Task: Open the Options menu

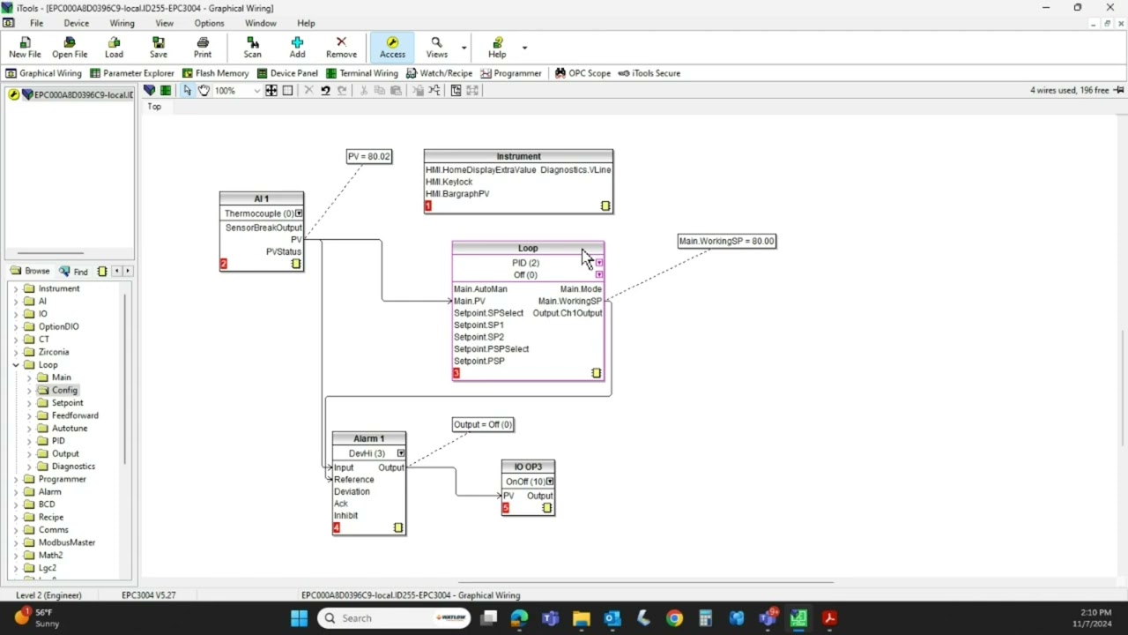Action: point(209,23)
